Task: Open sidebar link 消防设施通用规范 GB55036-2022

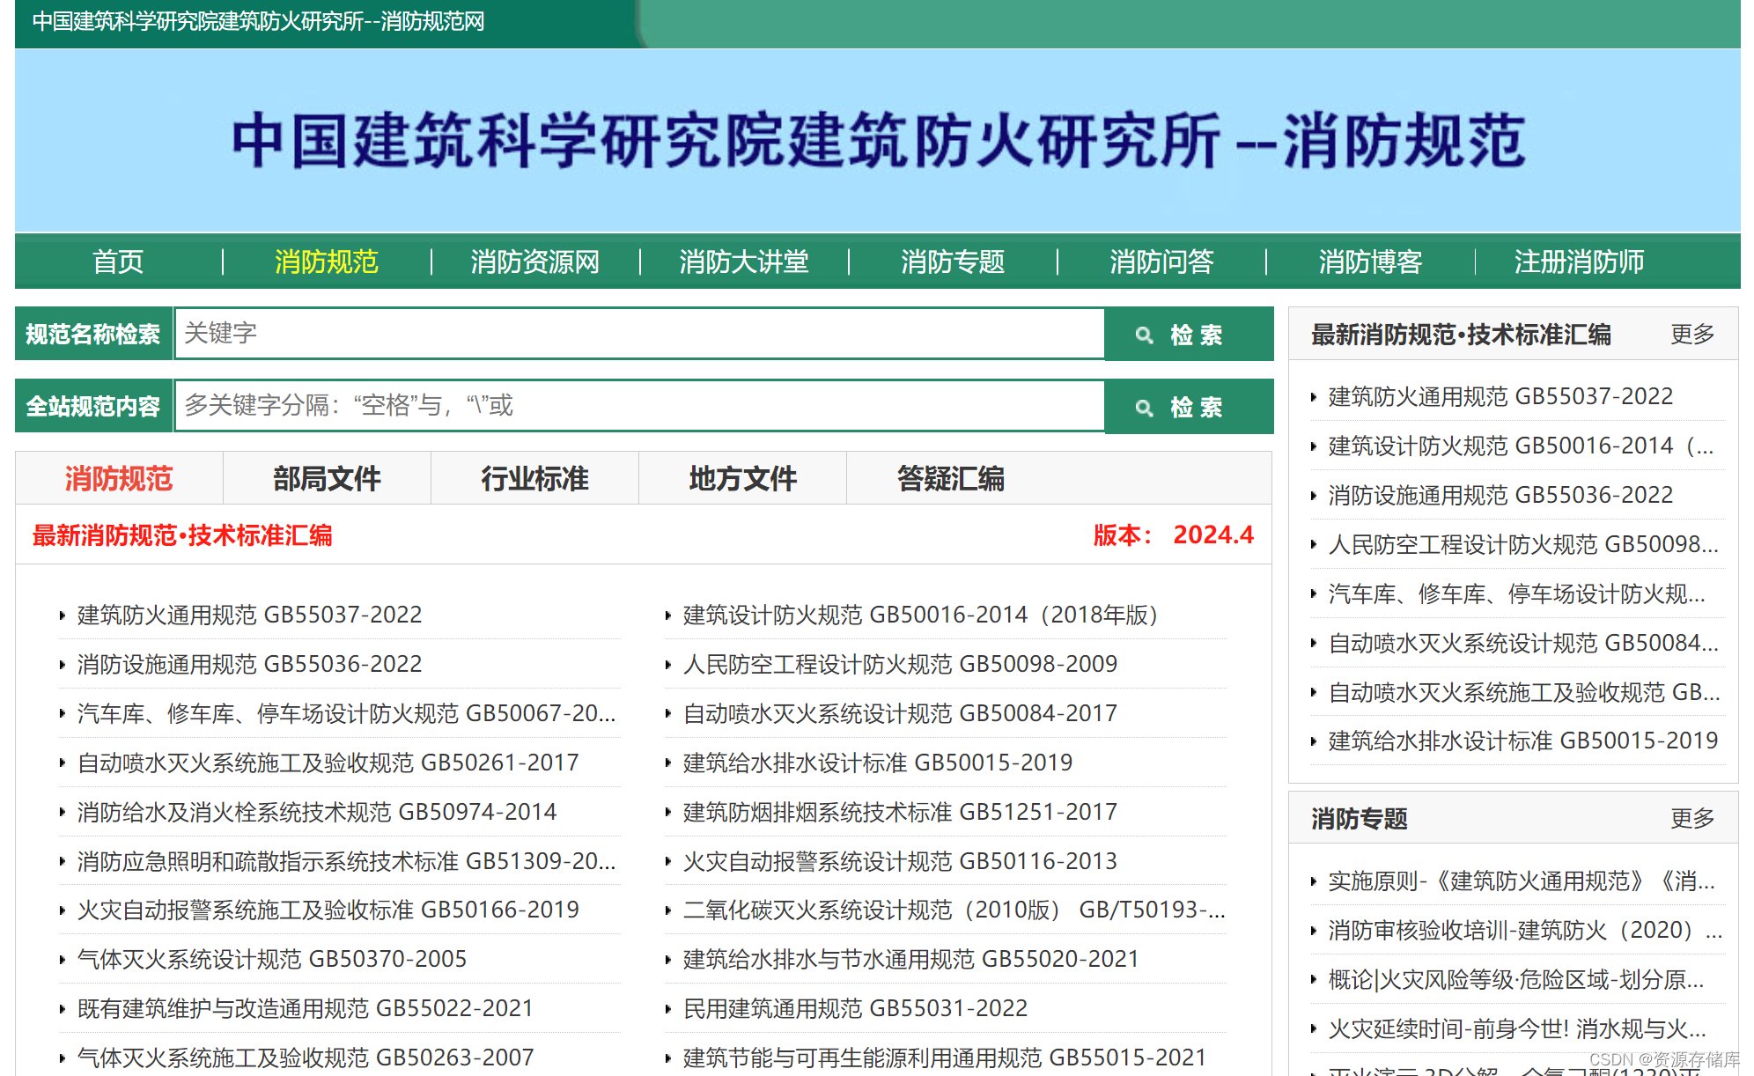Action: pos(1500,495)
